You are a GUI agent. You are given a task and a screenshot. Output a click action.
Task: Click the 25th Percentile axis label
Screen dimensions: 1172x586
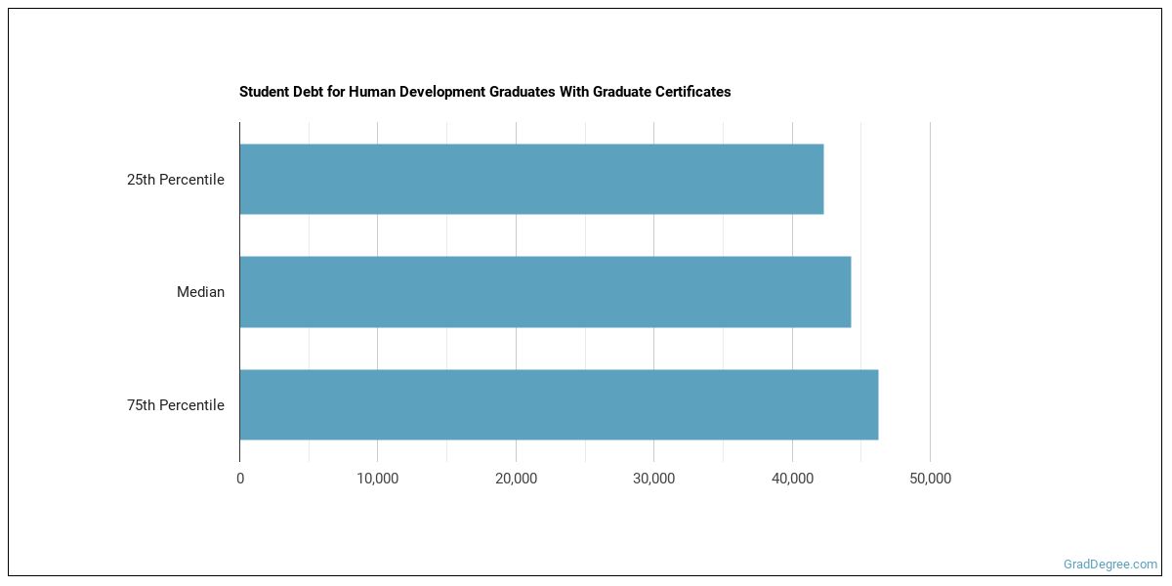pos(176,180)
